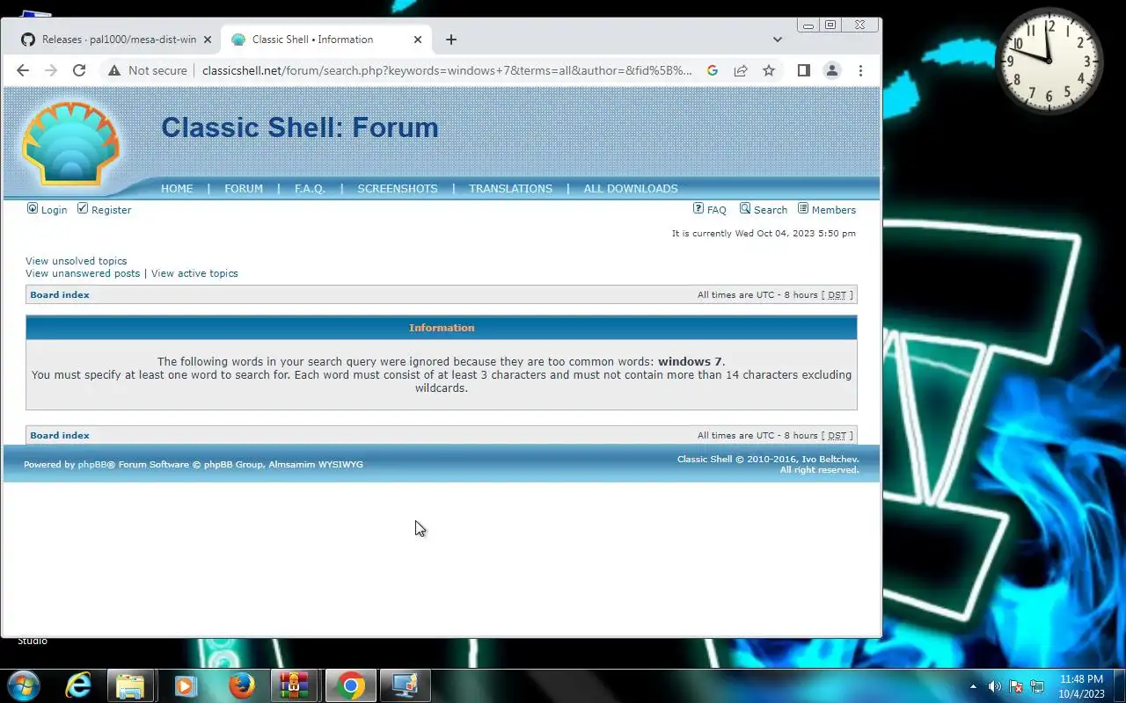Click the analog clock desktop gadget
Image resolution: width=1126 pixels, height=703 pixels.
tap(1049, 62)
